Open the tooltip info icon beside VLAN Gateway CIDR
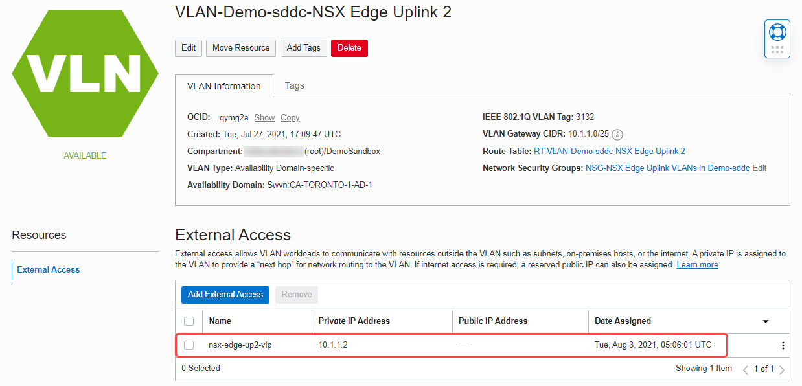The height and width of the screenshot is (386, 802). (x=619, y=134)
